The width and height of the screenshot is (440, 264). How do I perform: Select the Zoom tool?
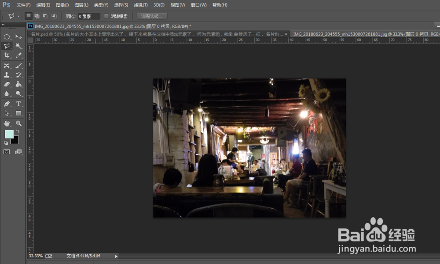(18, 123)
